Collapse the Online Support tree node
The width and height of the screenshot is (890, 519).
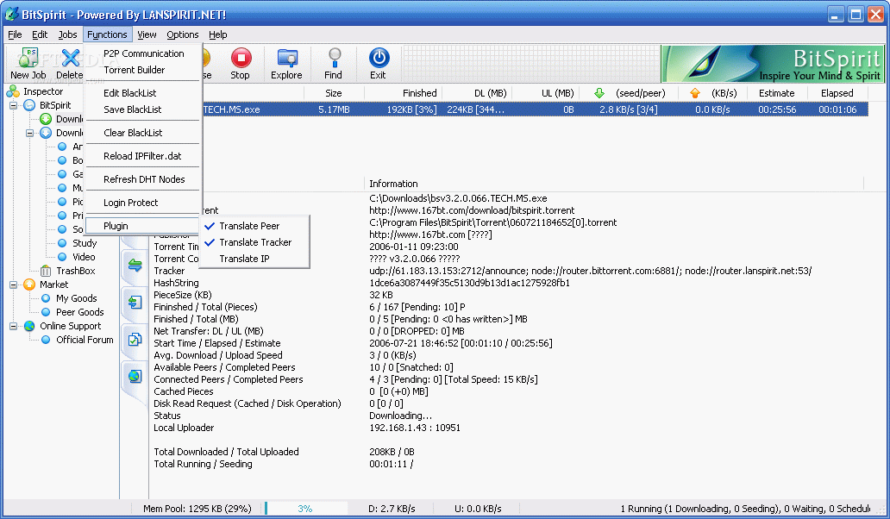(x=13, y=326)
